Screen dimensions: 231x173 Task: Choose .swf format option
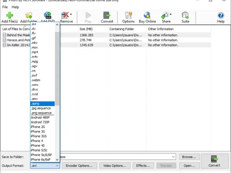42,76
